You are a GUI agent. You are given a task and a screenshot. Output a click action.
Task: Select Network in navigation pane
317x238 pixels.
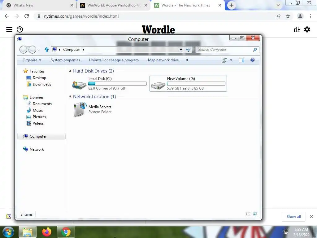37,149
